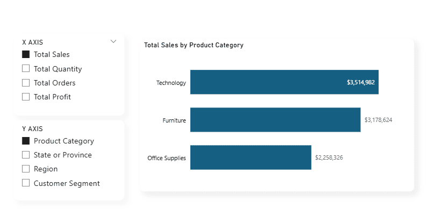
Task: Choose Customer Segment for the Y axis
Action: tap(26, 183)
